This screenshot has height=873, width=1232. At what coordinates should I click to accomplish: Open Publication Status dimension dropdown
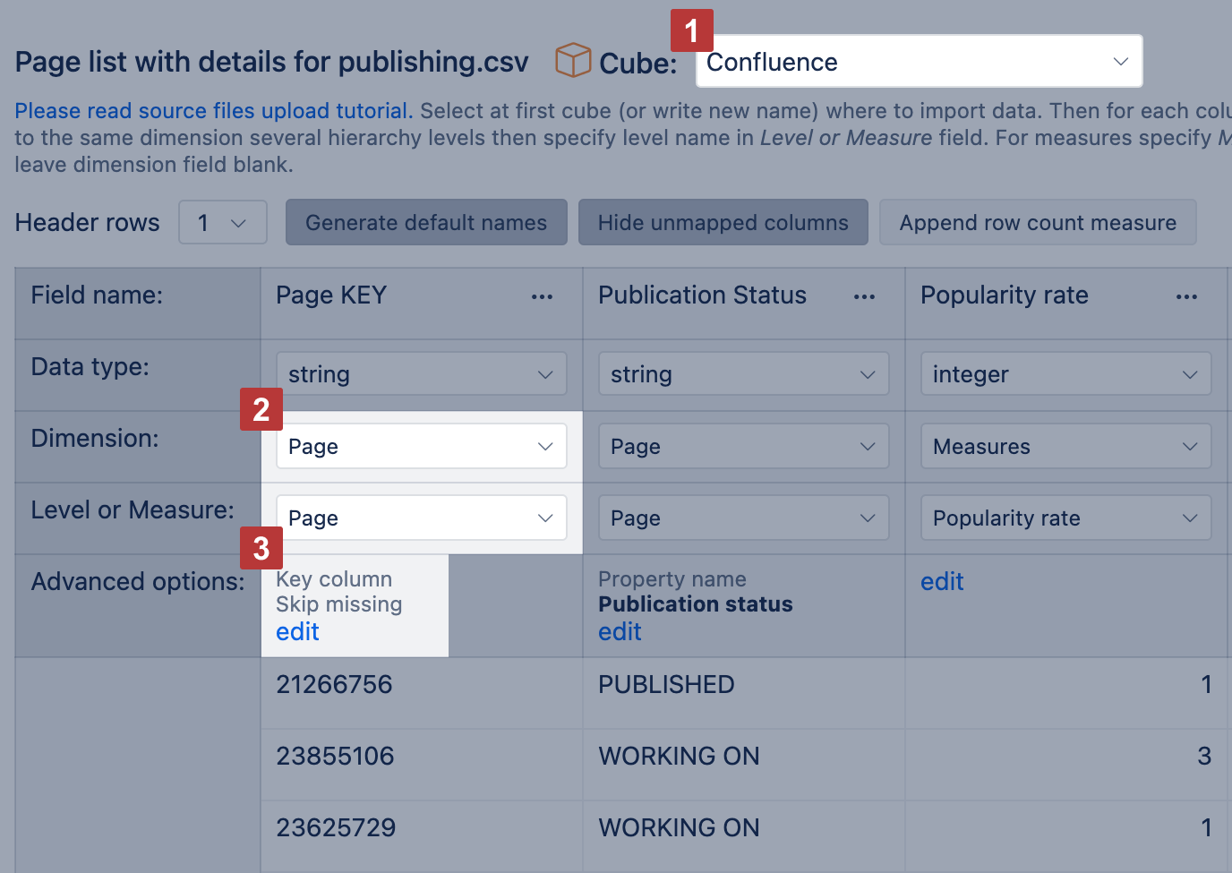[x=743, y=446]
